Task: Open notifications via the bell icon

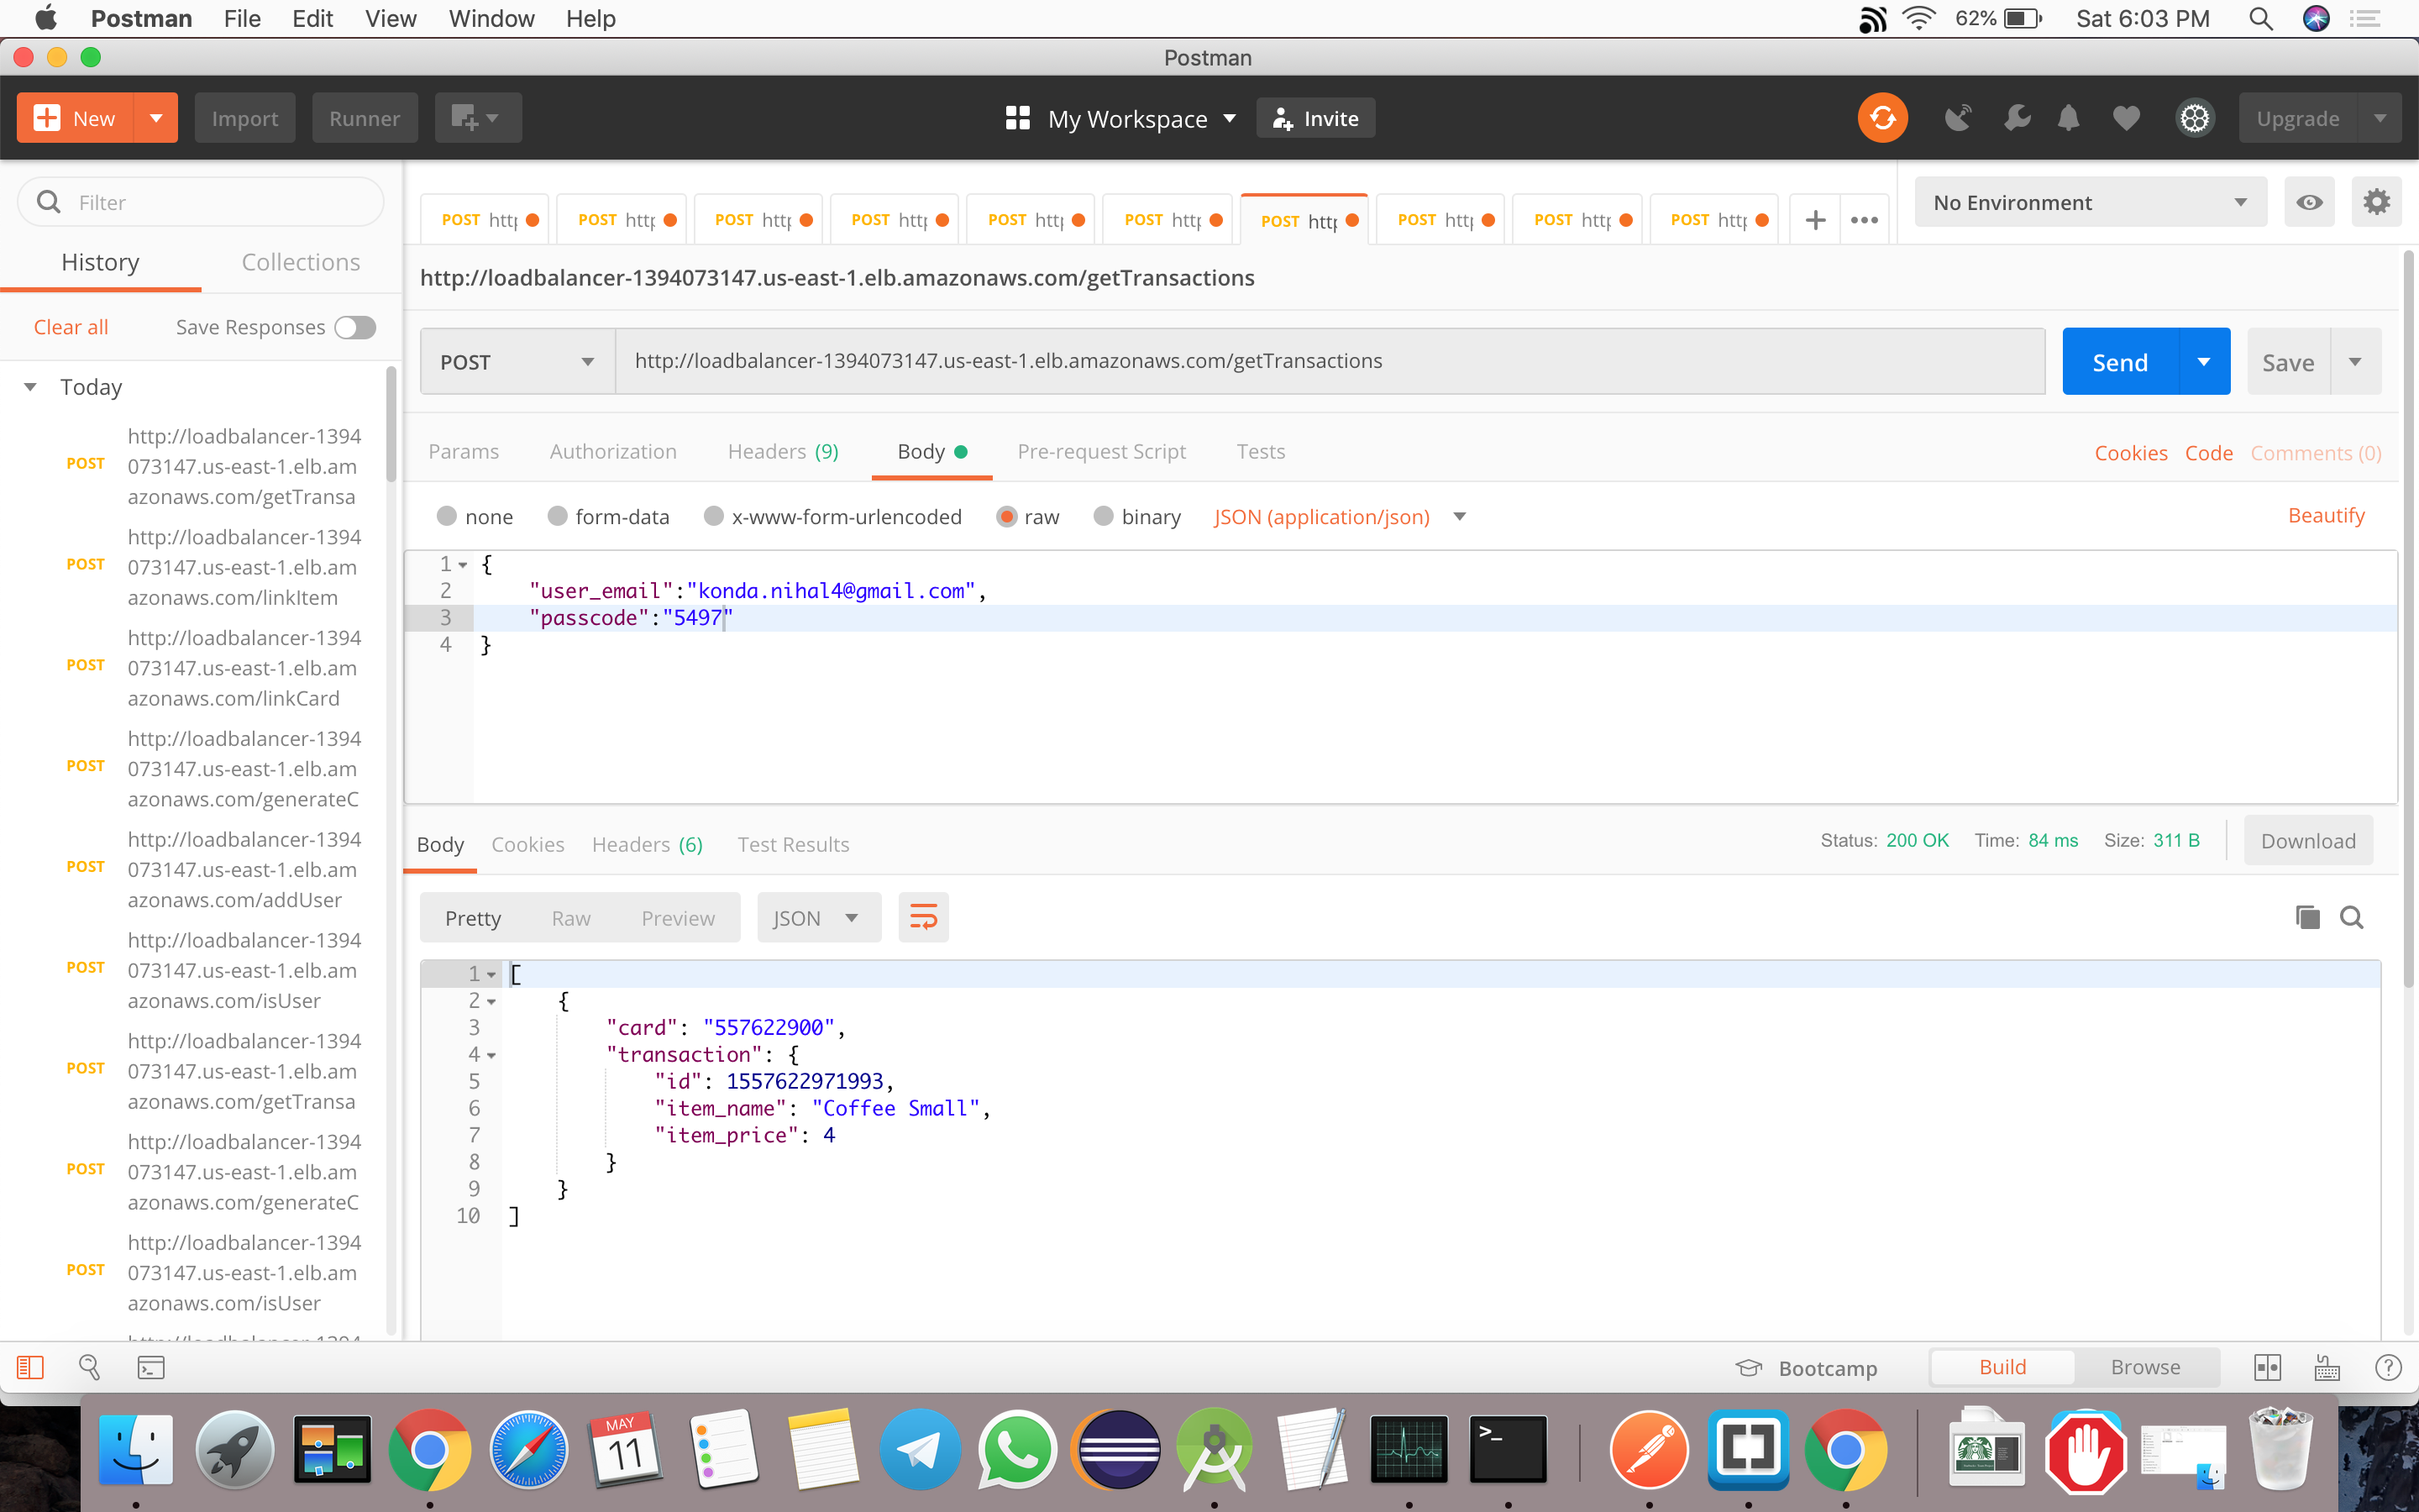Action: (x=2067, y=117)
